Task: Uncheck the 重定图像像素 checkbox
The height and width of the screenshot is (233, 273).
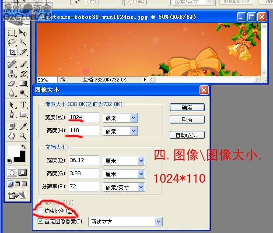Action: pyautogui.click(x=41, y=222)
